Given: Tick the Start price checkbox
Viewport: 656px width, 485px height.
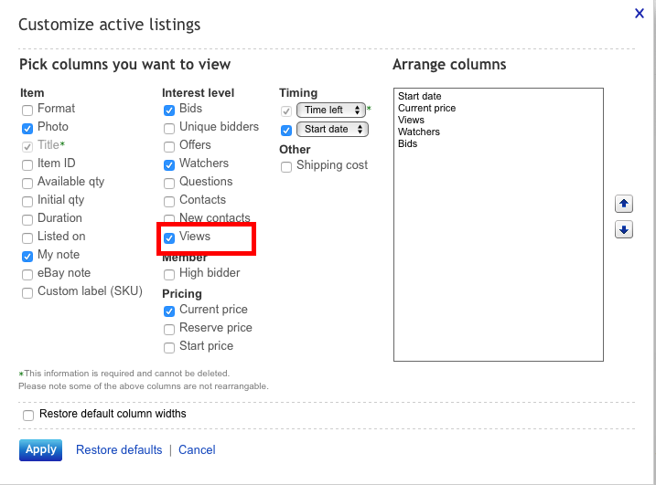Looking at the screenshot, I should [169, 348].
